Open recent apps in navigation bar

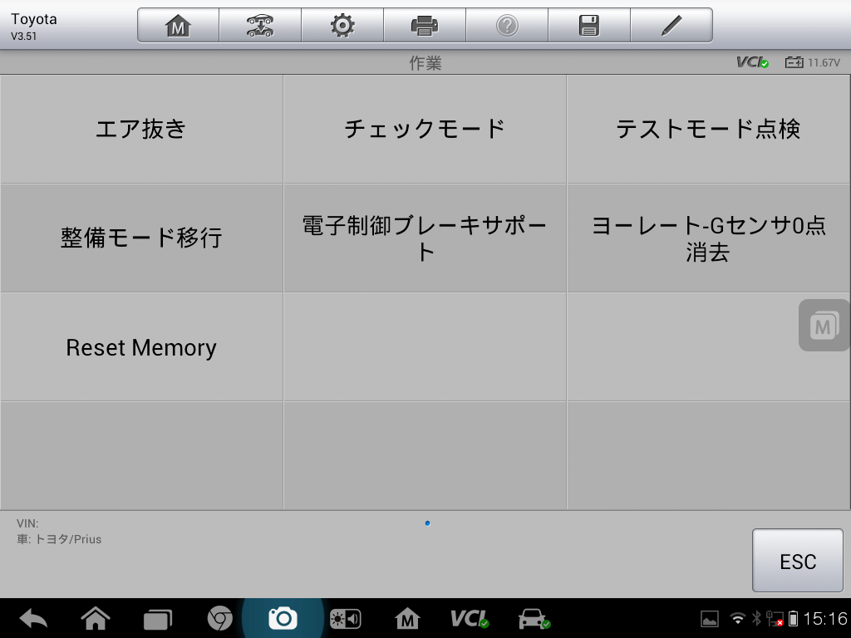(x=157, y=620)
